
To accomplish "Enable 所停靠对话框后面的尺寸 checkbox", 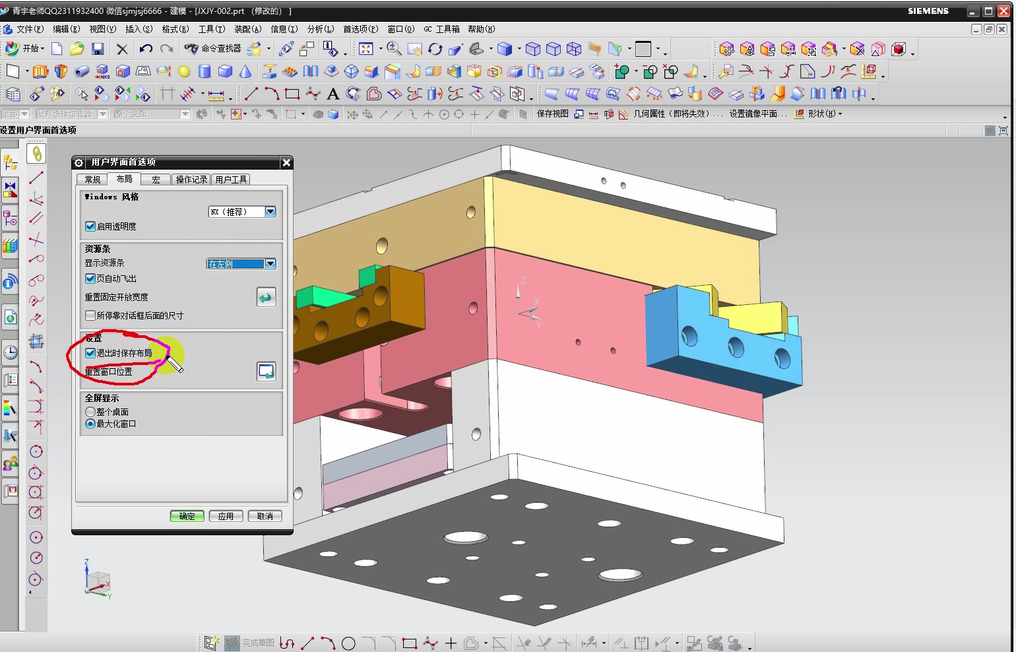I will tap(90, 315).
